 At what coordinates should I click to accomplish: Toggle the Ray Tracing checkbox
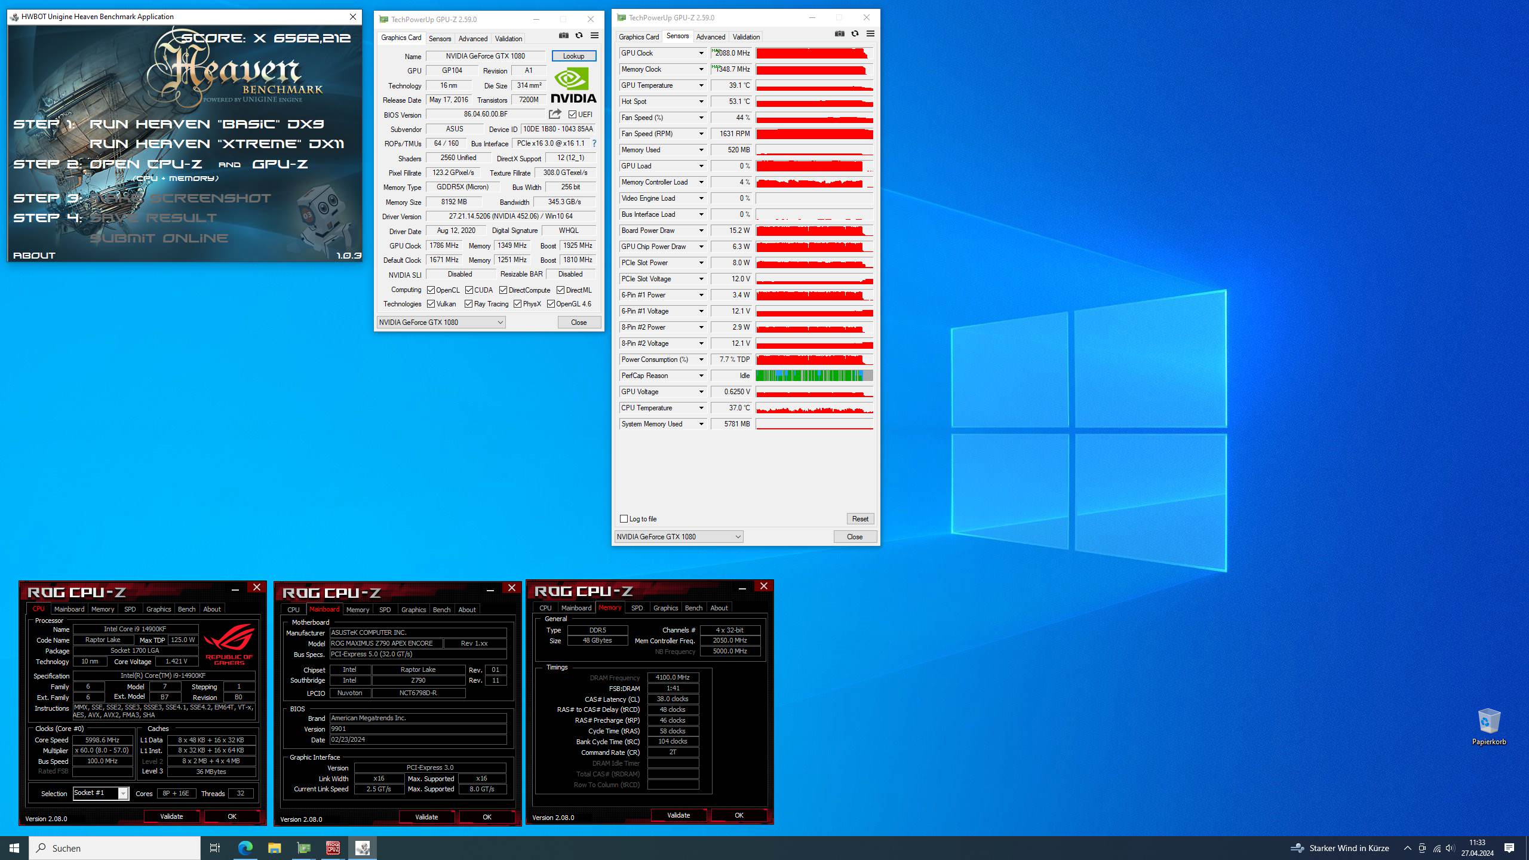[468, 304]
